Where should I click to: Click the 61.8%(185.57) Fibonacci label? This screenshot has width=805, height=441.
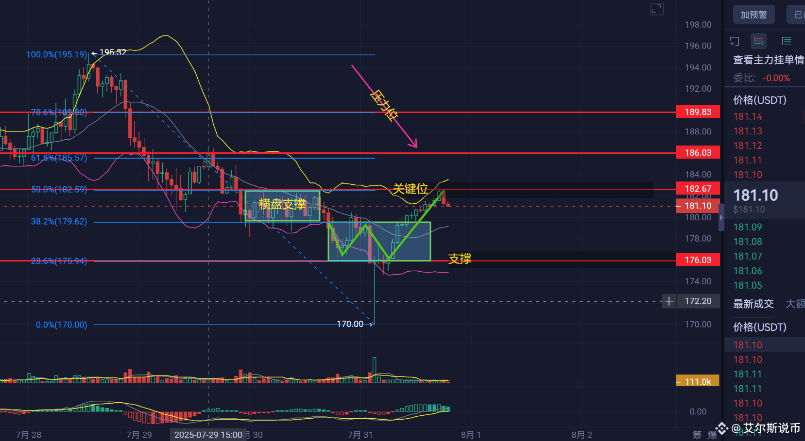(x=59, y=158)
